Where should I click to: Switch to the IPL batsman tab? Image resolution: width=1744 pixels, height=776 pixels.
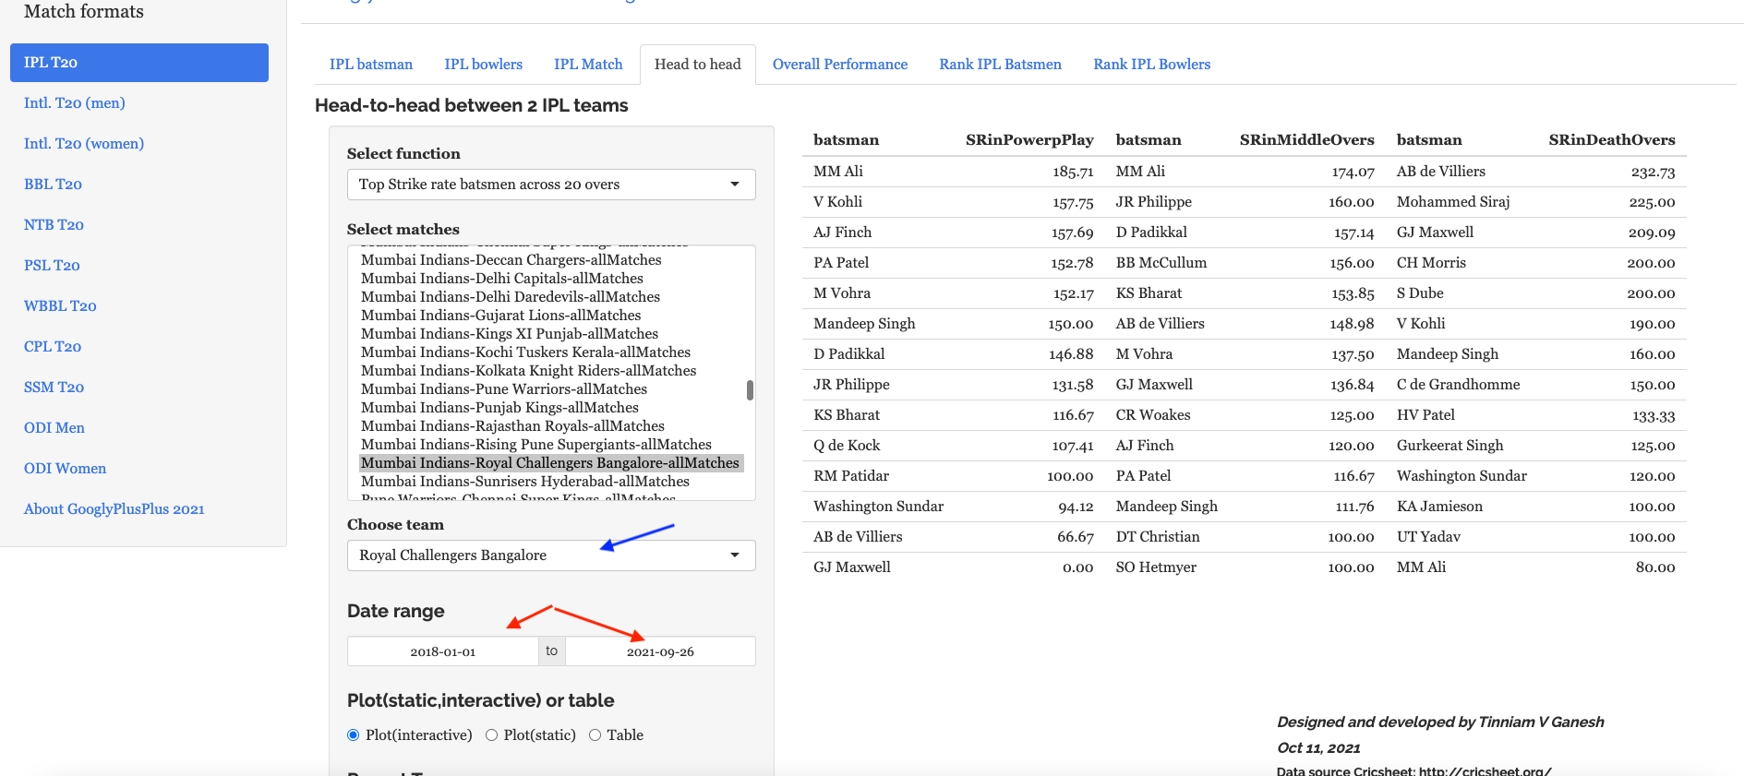click(x=371, y=65)
